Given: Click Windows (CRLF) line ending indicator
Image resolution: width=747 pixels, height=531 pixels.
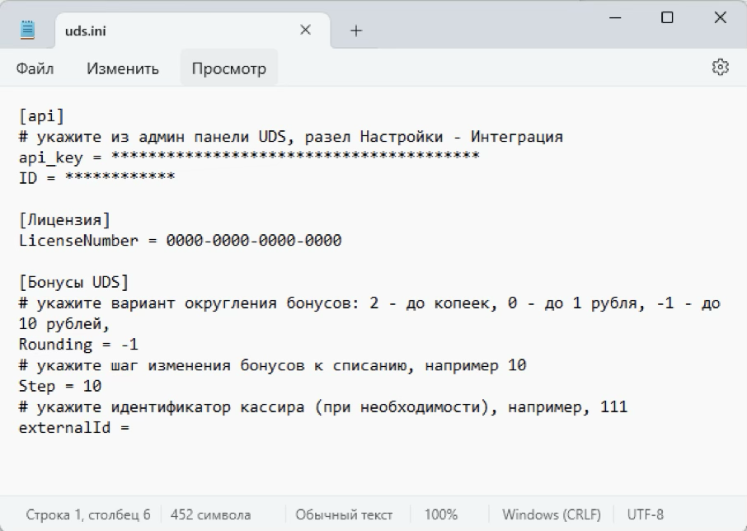Looking at the screenshot, I should coord(552,515).
